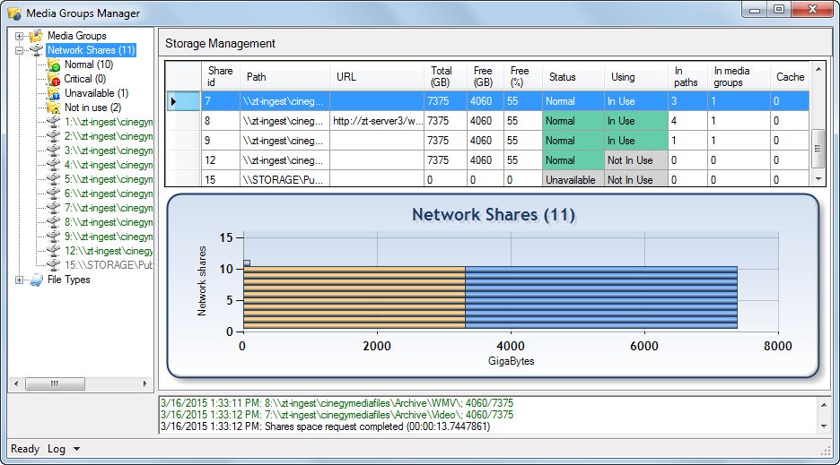Click the share icon beside 7:\\zt-ingest

(54, 208)
